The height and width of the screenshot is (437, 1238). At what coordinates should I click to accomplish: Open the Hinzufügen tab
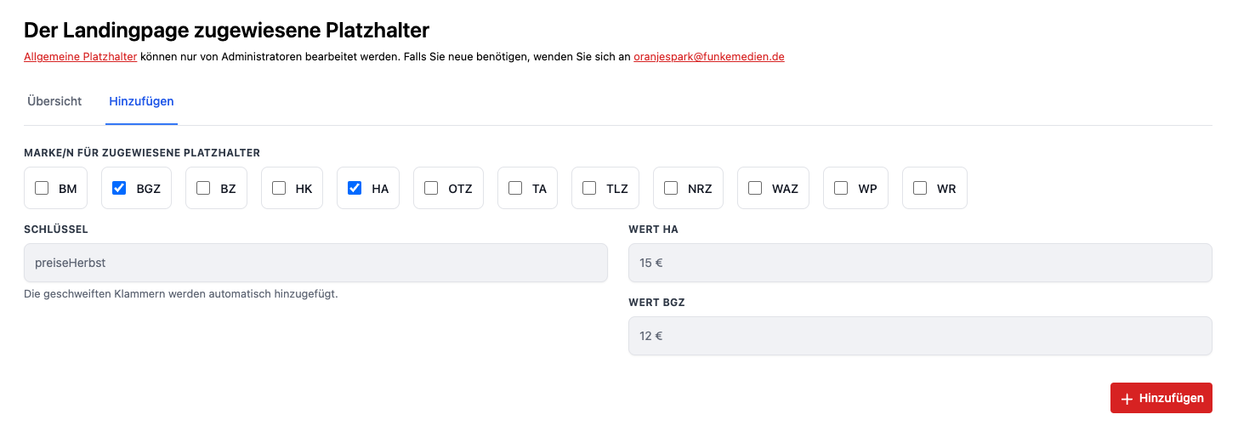click(141, 101)
